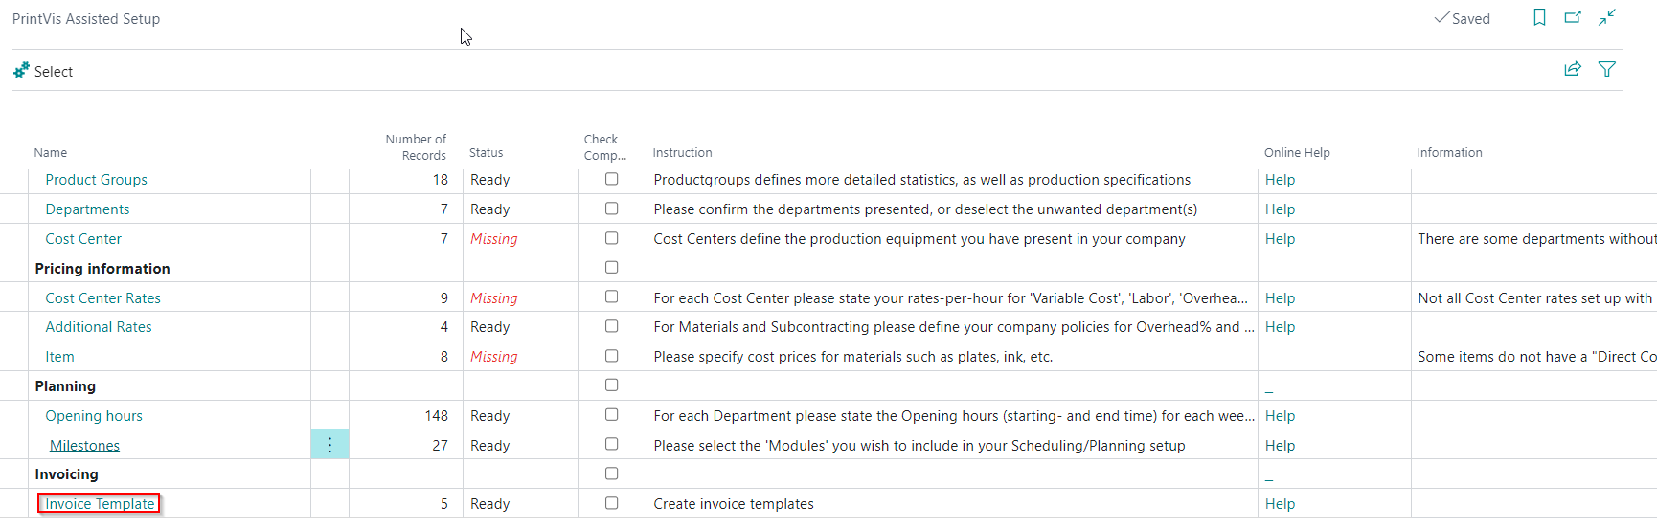The width and height of the screenshot is (1657, 528).
Task: Open the Invoice Template link
Action: [x=100, y=504]
